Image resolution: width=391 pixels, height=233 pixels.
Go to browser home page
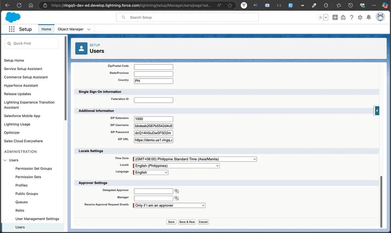coord(31,6)
